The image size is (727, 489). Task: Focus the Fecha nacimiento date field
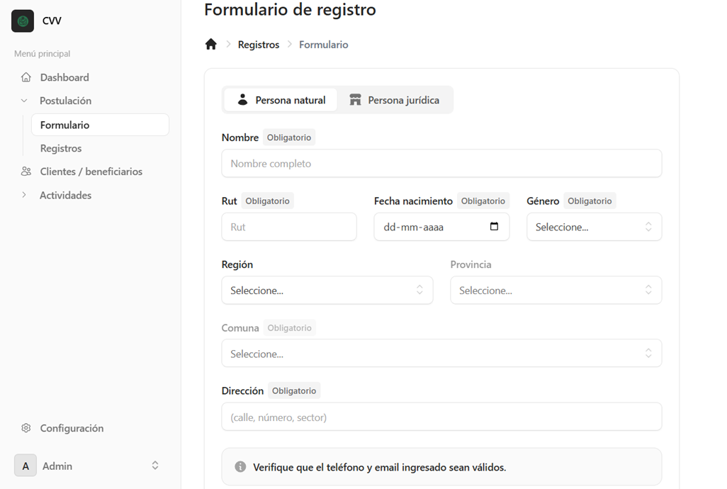[x=441, y=227]
